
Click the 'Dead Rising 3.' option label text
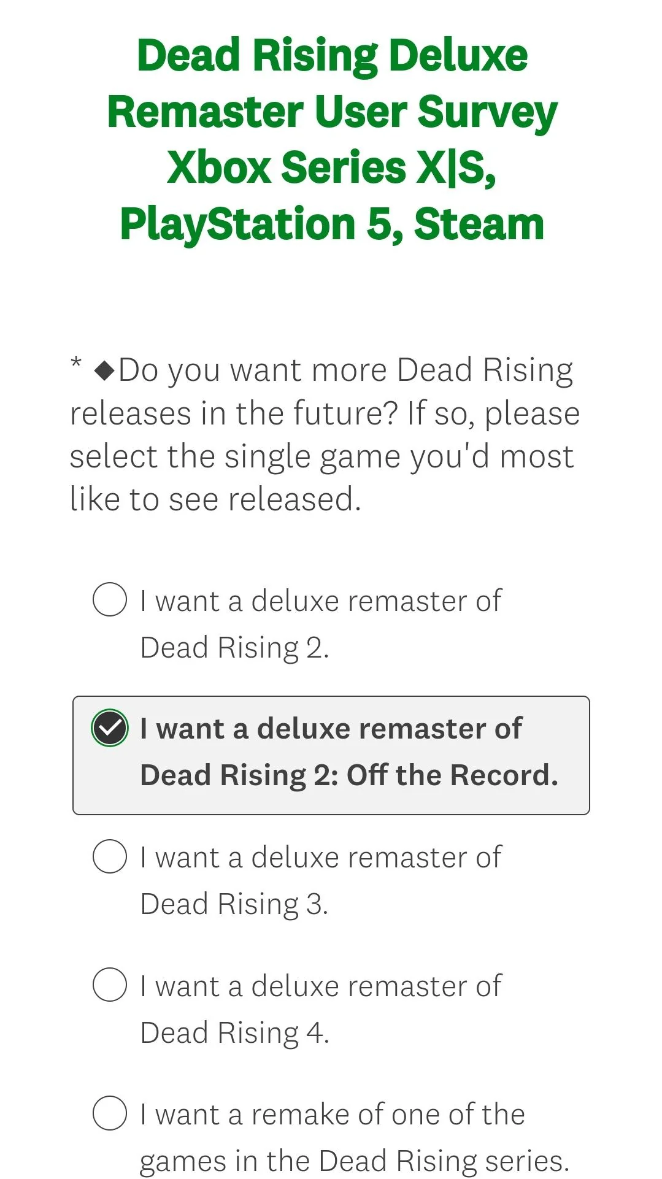(x=234, y=904)
